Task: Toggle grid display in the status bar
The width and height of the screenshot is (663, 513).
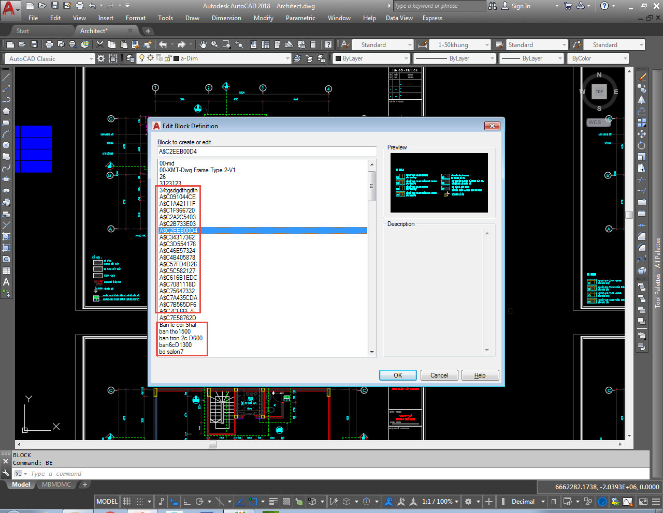Action: pyautogui.click(x=127, y=502)
